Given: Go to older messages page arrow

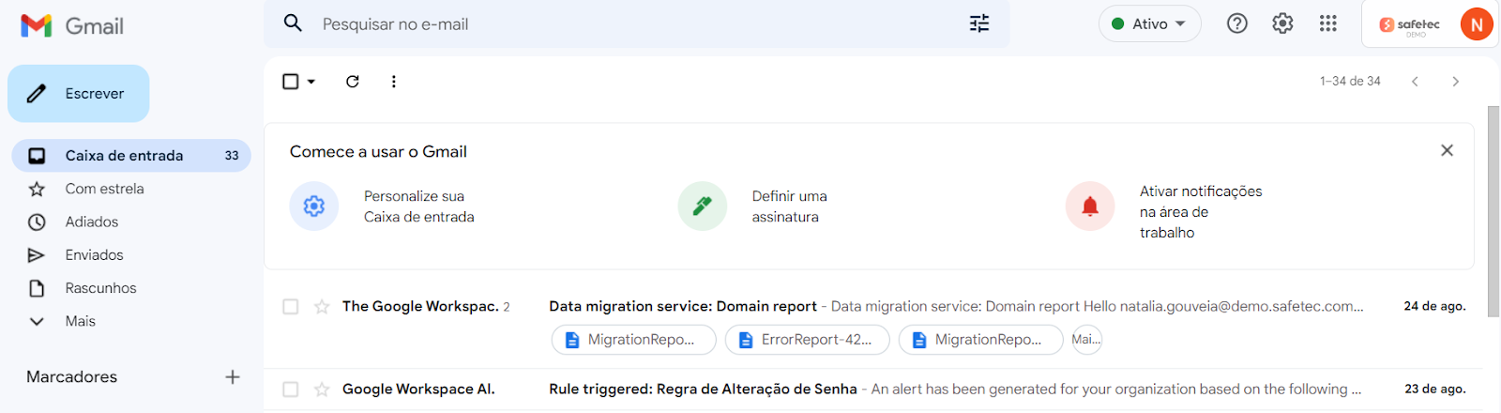Looking at the screenshot, I should pos(1455,82).
